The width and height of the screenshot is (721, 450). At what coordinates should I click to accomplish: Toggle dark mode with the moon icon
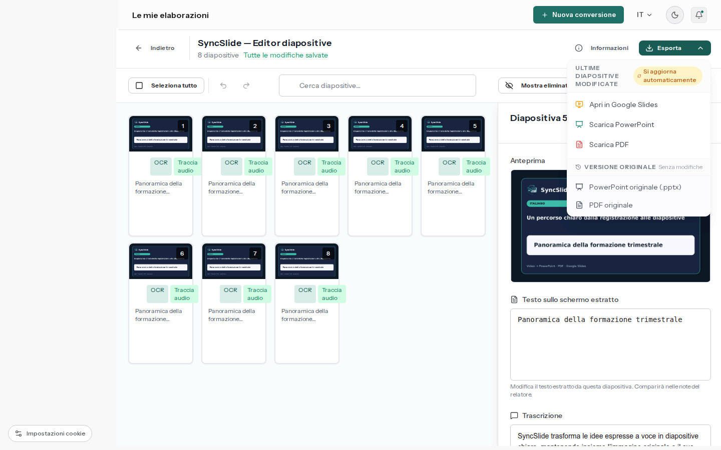[675, 15]
